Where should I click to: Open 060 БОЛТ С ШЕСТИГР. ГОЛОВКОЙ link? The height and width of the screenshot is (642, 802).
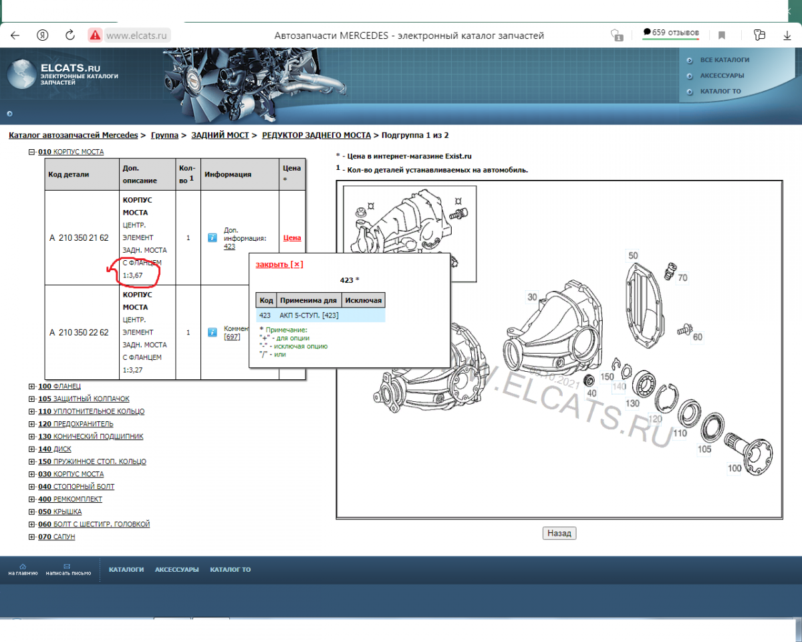(94, 524)
